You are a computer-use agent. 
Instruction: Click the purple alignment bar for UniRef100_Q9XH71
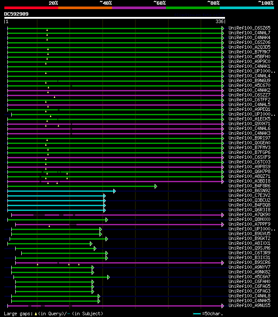(115, 124)
